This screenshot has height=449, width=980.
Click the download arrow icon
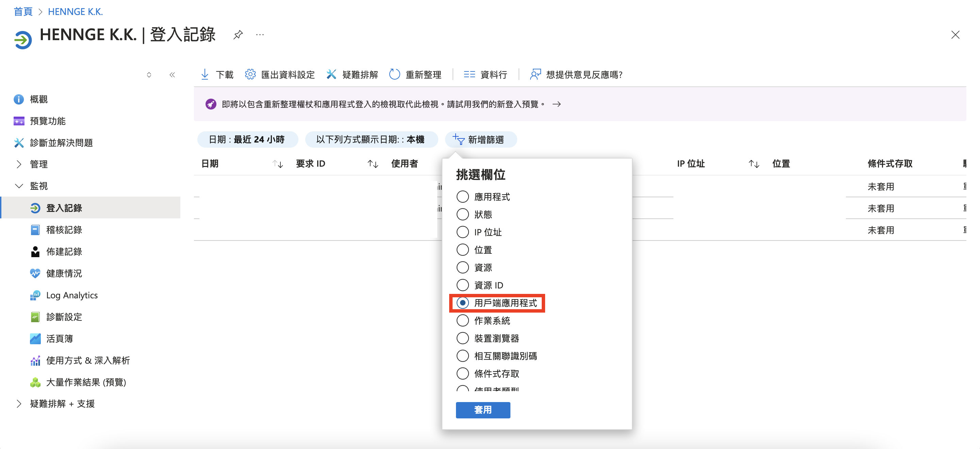(x=205, y=74)
